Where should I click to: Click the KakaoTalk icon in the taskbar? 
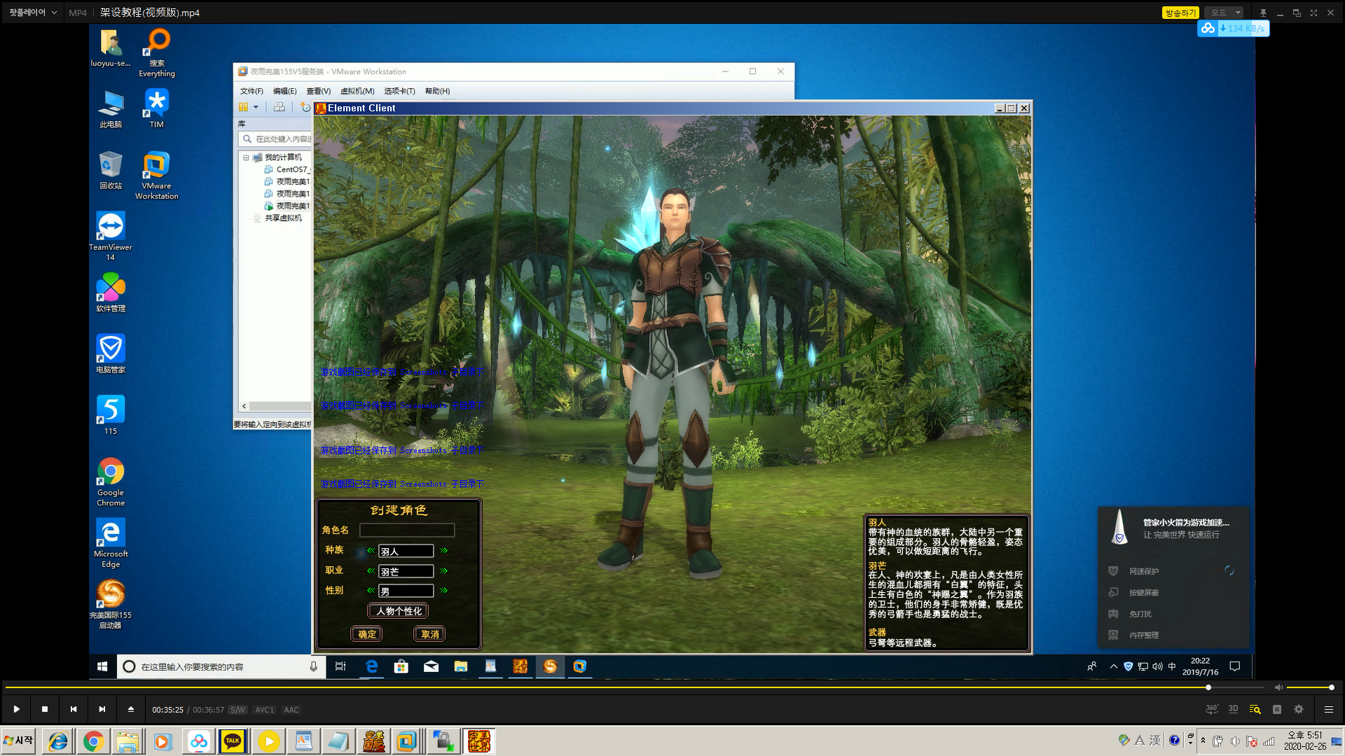tap(233, 741)
